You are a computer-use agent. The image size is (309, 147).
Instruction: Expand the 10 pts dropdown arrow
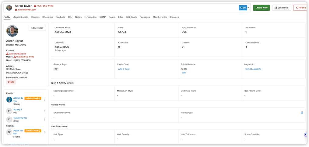click(248, 8)
